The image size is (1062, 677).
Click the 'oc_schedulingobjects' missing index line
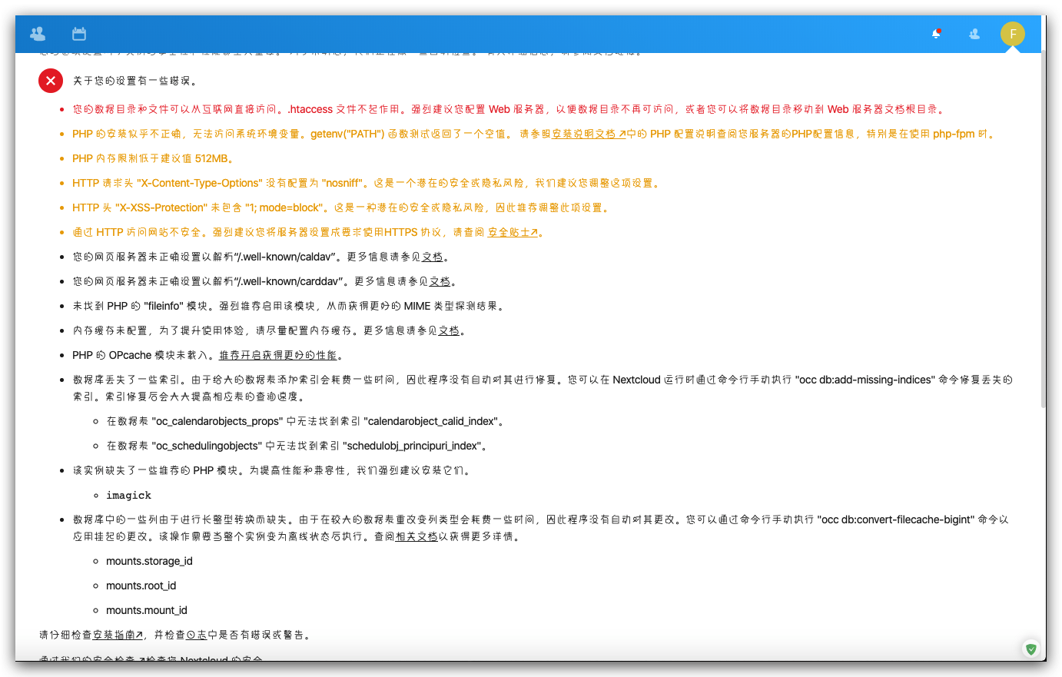tap(297, 446)
